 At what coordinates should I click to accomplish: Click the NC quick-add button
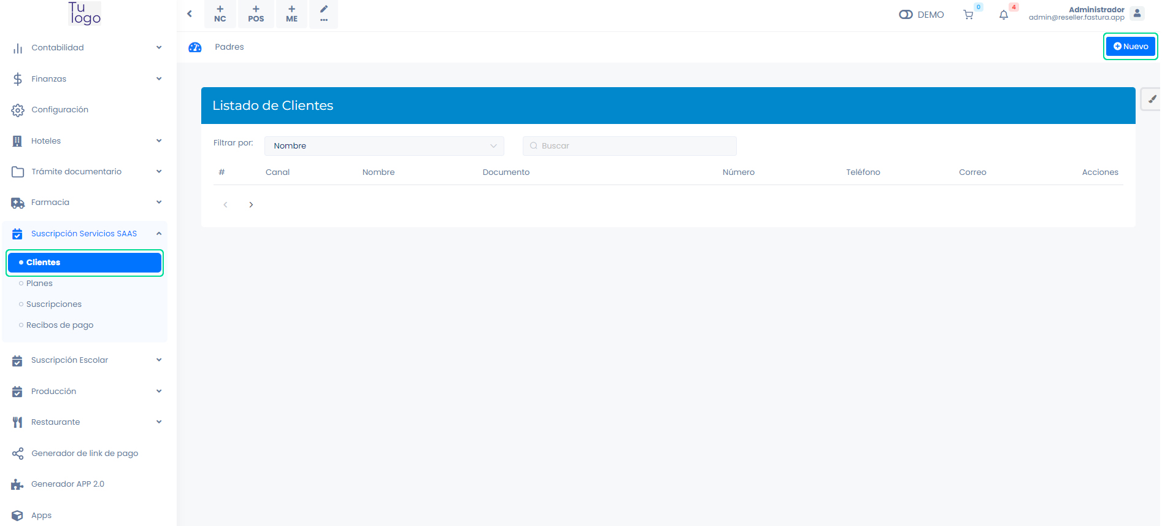(220, 14)
